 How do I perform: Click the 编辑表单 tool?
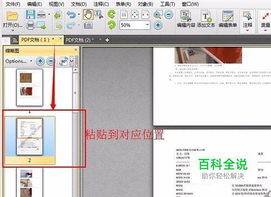(228, 19)
